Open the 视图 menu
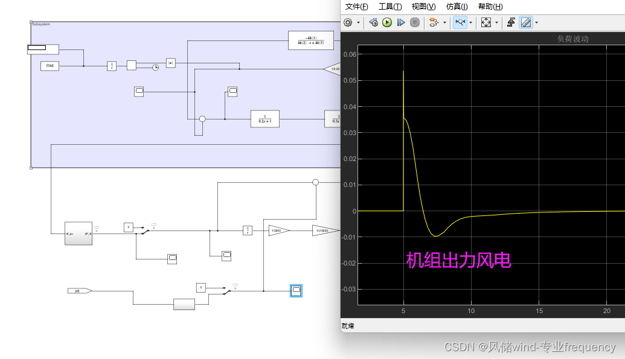The height and width of the screenshot is (359, 625). [x=423, y=7]
